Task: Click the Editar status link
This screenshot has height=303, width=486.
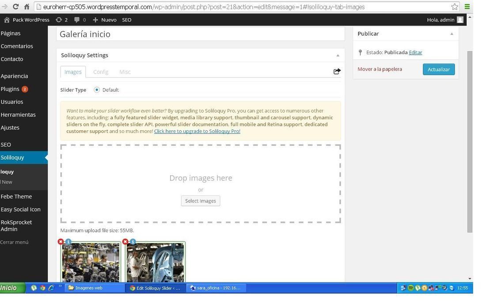Action: click(415, 52)
